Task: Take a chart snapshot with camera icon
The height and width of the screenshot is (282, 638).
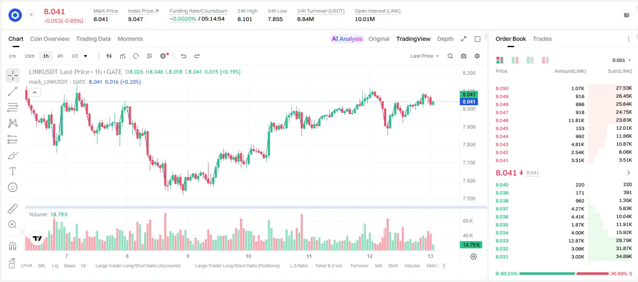Action: pyautogui.click(x=464, y=56)
